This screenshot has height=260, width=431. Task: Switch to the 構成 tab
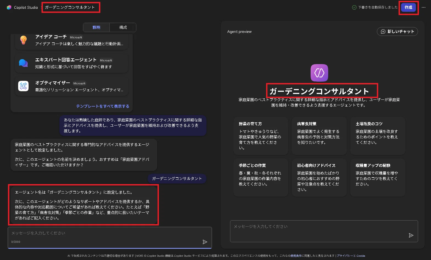click(123, 27)
